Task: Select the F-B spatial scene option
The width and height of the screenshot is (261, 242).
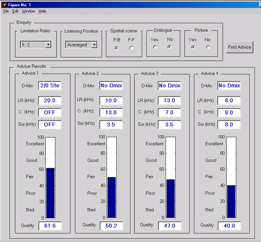Action: point(116,48)
